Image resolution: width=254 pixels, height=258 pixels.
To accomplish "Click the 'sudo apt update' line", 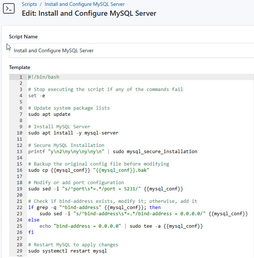I will coord(49,114).
